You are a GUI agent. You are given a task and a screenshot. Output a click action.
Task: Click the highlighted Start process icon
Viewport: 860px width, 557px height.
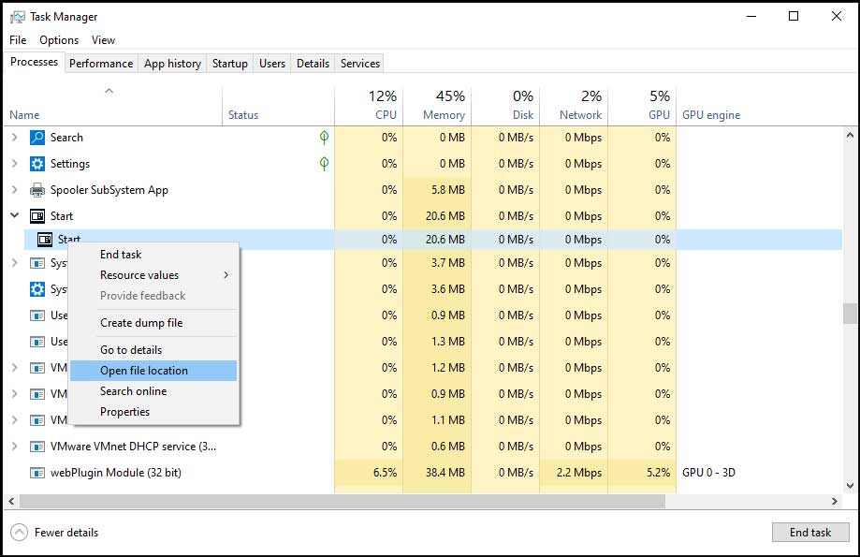(x=44, y=239)
